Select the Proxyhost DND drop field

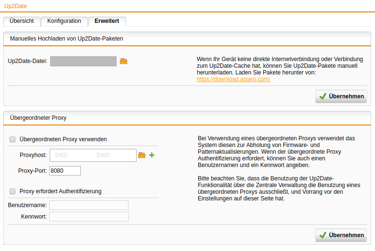coord(93,155)
